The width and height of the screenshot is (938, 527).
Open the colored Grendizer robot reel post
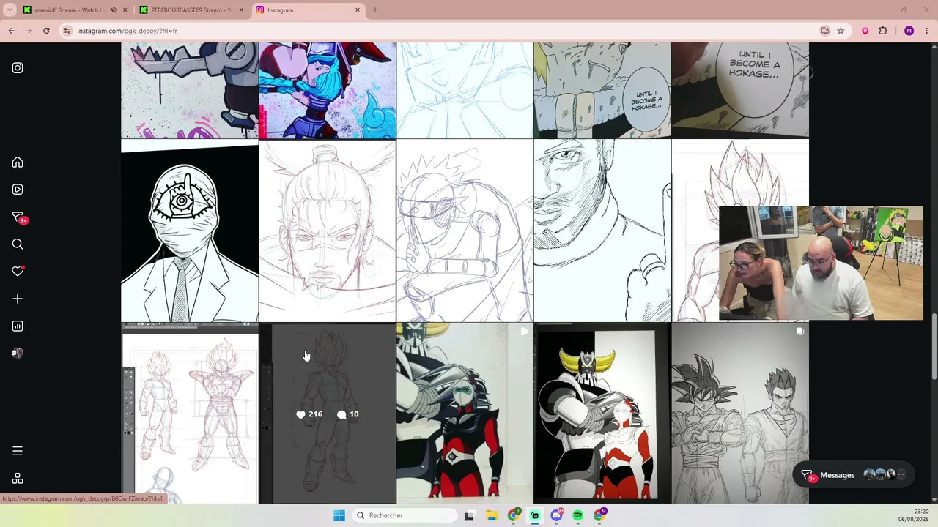coord(465,414)
